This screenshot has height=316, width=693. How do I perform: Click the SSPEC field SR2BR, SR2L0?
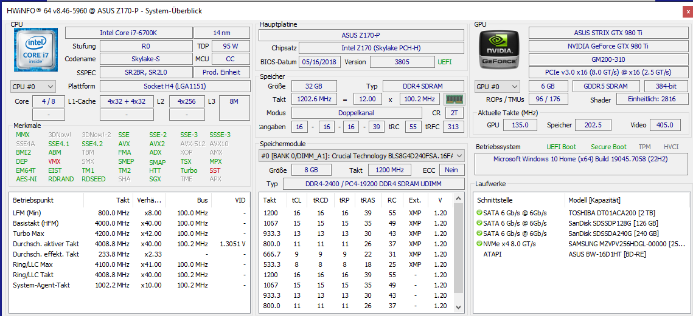[x=146, y=72]
